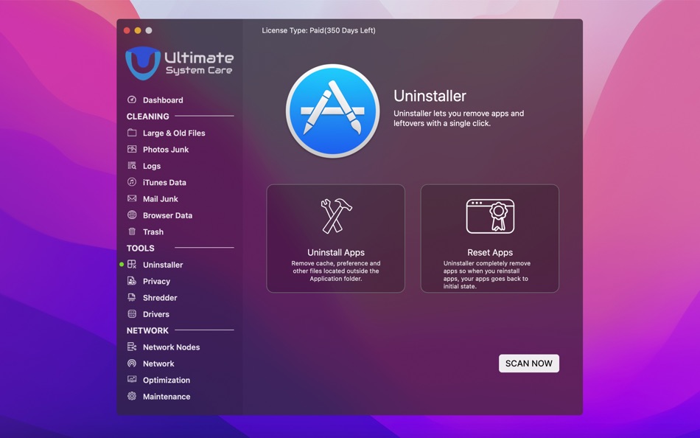
Task: Open Maintenance in sidebar
Action: click(166, 397)
